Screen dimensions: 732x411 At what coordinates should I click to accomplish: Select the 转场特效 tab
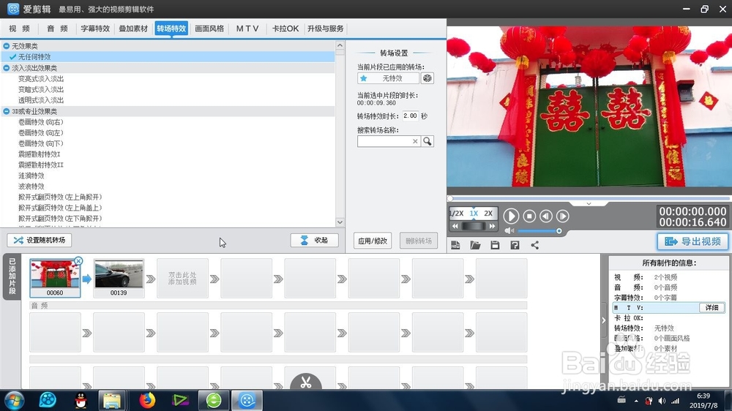pyautogui.click(x=171, y=29)
